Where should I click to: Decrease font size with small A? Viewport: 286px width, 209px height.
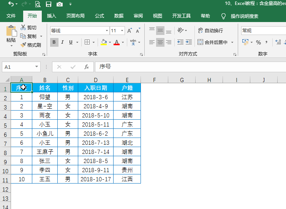click(138, 30)
